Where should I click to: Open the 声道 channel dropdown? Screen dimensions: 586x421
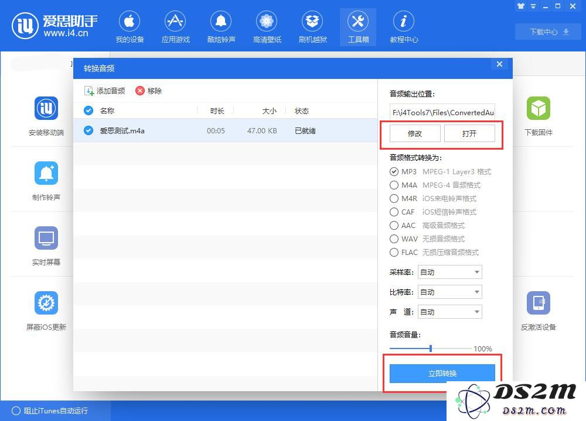[449, 312]
